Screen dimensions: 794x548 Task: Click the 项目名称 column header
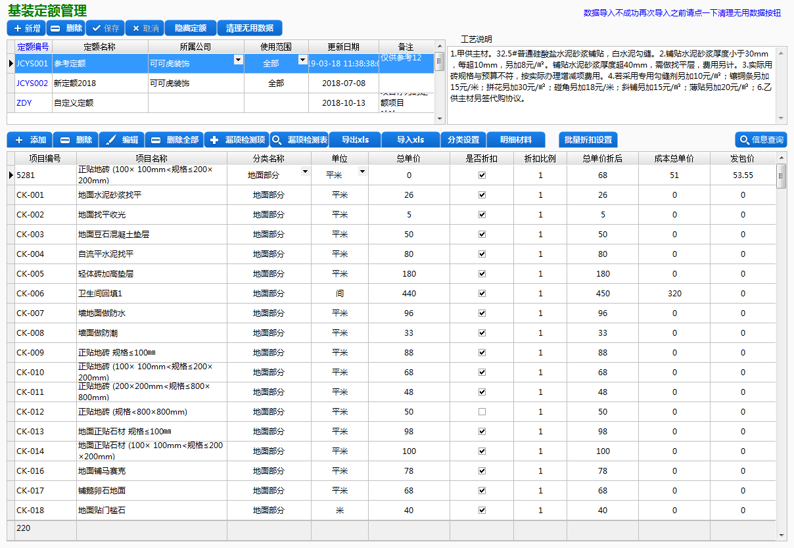(152, 159)
